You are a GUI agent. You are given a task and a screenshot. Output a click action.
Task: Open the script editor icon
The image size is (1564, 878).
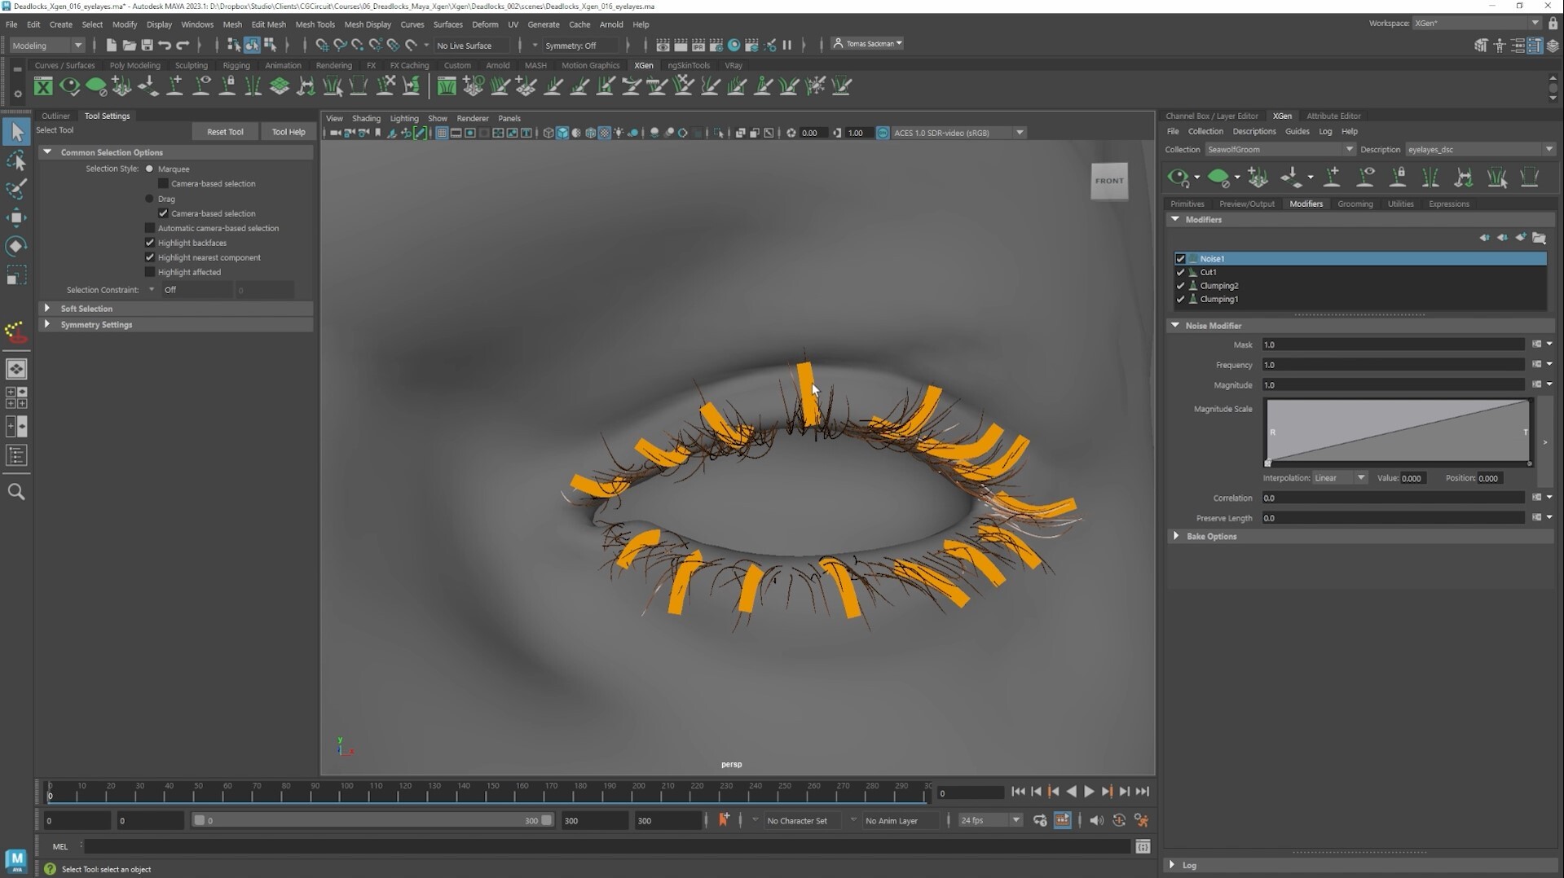pos(1143,847)
